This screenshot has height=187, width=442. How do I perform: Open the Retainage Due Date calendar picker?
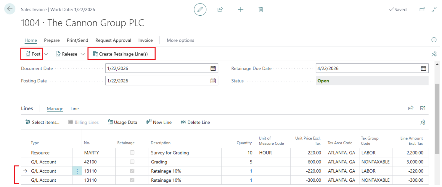424,68
